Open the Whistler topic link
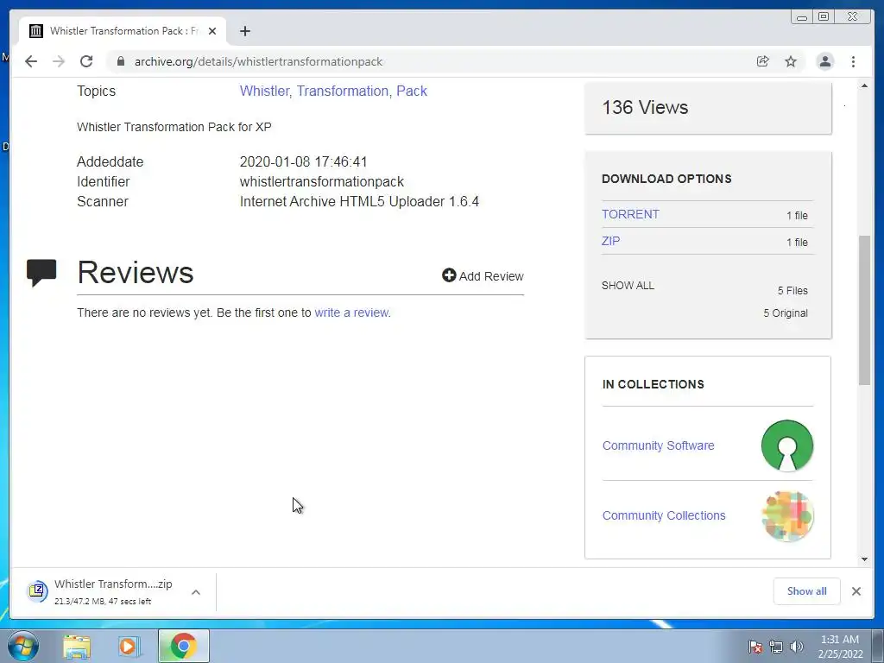The image size is (884, 663). pos(265,91)
